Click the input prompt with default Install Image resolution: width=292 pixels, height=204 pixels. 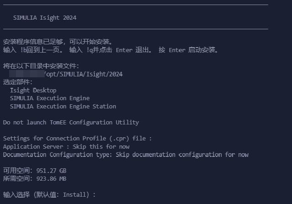point(49,195)
